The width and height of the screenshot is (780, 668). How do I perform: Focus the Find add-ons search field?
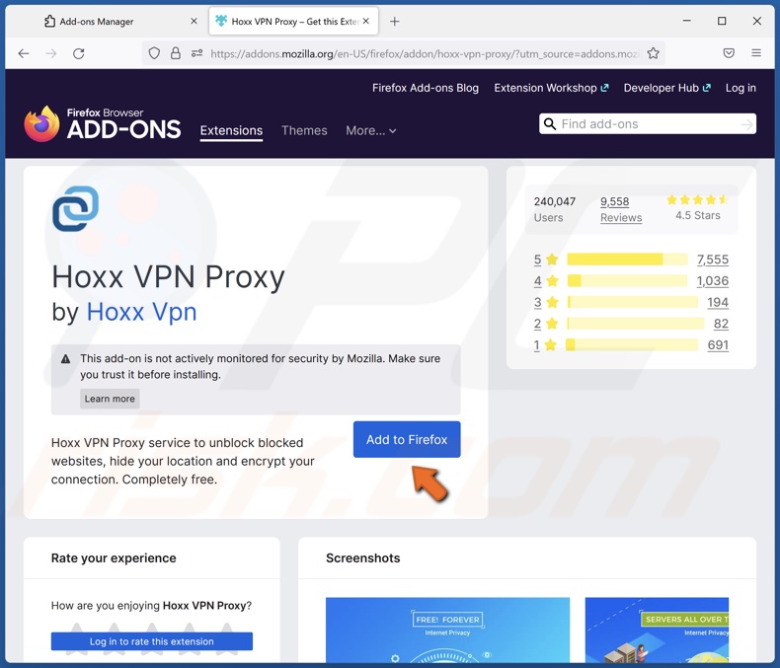point(648,123)
